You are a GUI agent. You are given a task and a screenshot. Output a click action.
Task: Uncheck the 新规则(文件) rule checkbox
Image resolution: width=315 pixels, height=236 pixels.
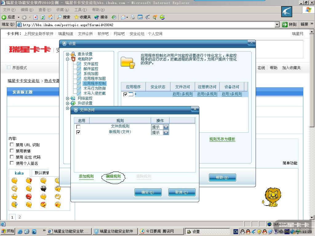pyautogui.click(x=78, y=132)
